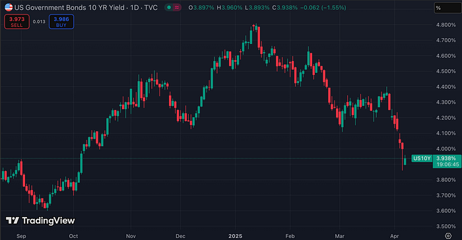Image resolution: width=462 pixels, height=240 pixels.
Task: Click the 3.600% price axis label
Action: [445, 210]
